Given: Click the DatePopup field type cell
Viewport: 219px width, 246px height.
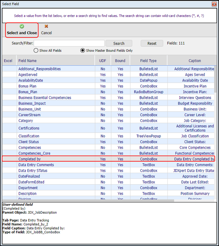Looking at the screenshot, I should (x=149, y=80).
